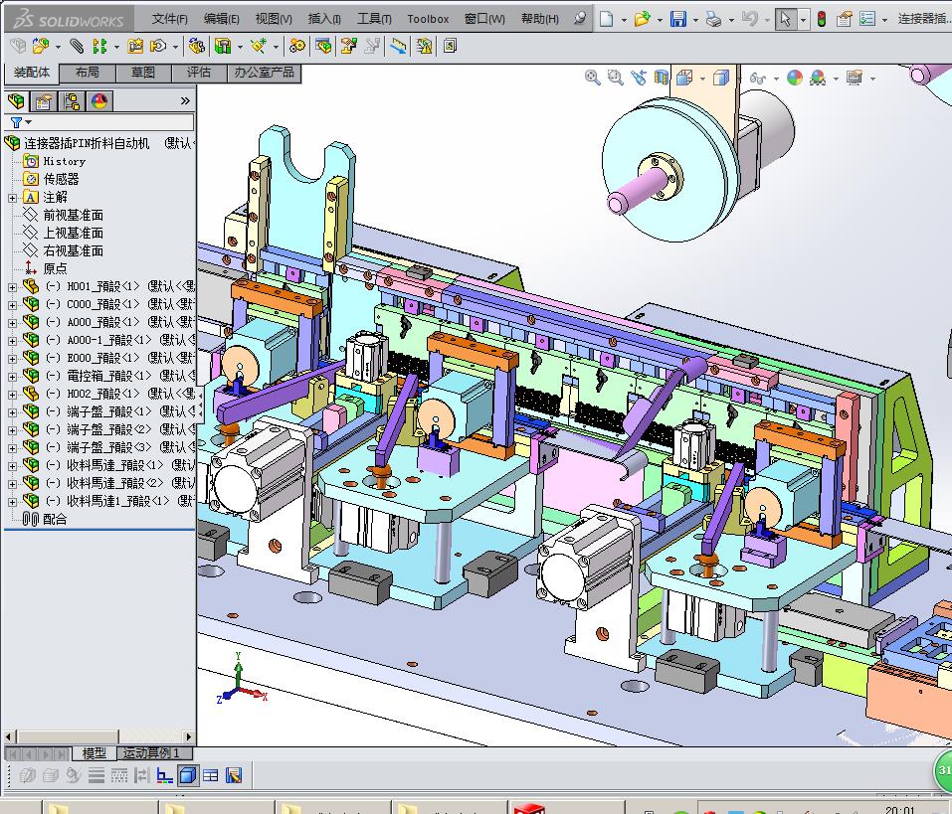Open the FeatureManager design tree icon

15,100
